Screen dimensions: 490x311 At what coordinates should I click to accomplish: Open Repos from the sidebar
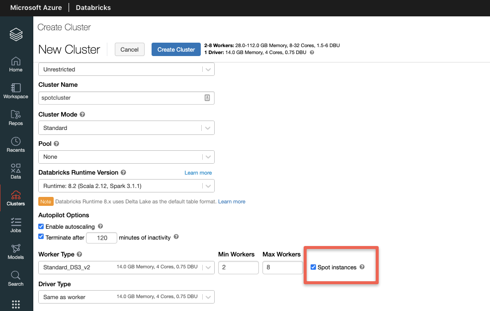click(16, 118)
